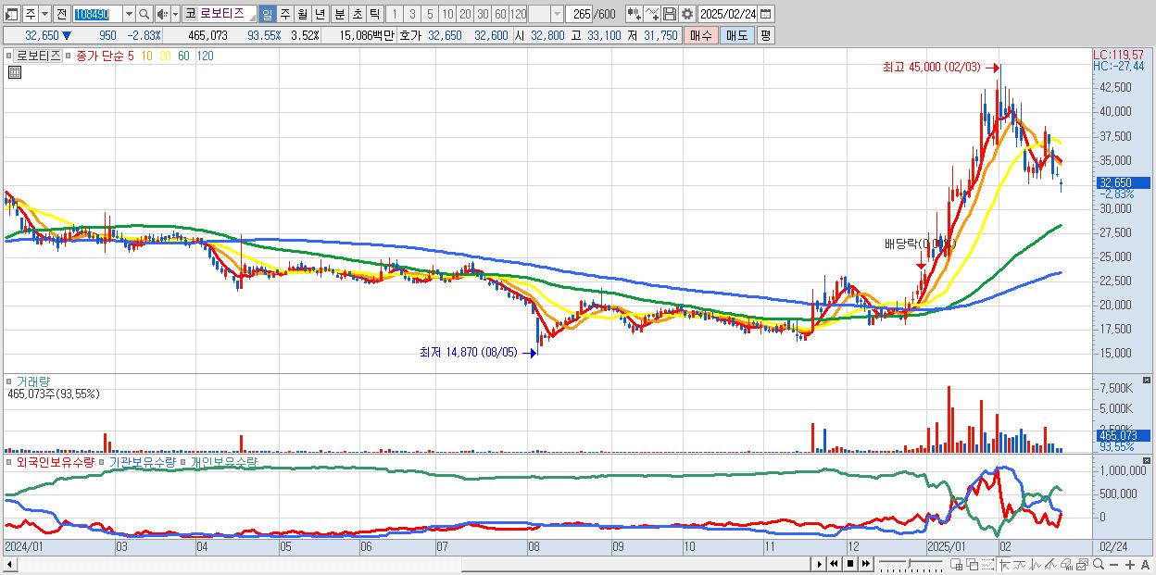Click the 기관보유수량 legend label
This screenshot has width=1156, height=575.
(142, 461)
